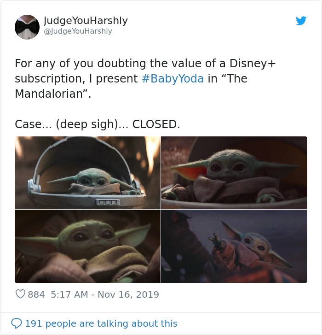Click the "Case... (deep sigh)... CLOSED." text

pos(98,124)
